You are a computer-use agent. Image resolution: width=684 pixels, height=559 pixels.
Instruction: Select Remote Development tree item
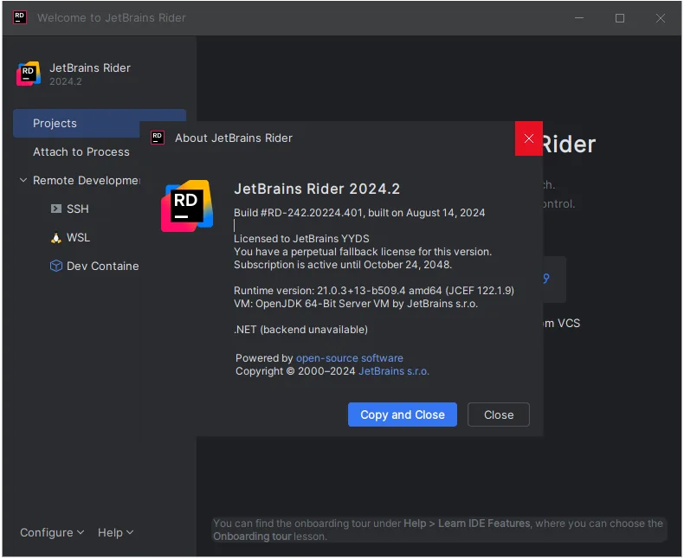87,180
